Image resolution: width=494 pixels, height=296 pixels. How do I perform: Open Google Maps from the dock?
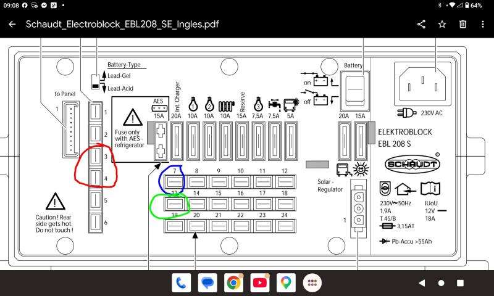286,283
